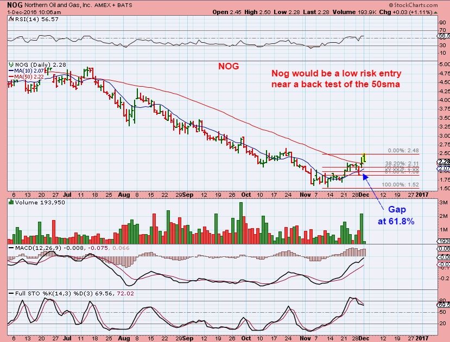This screenshot has width=450, height=342.
Task: Click the 2.28 last price tag on axis
Action: [443, 161]
